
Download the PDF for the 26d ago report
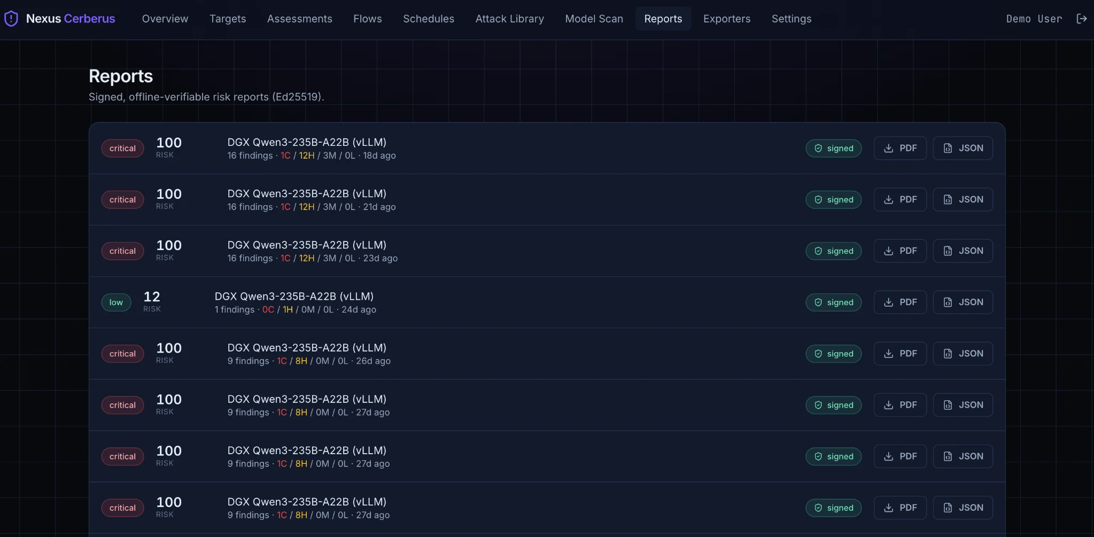[900, 353]
